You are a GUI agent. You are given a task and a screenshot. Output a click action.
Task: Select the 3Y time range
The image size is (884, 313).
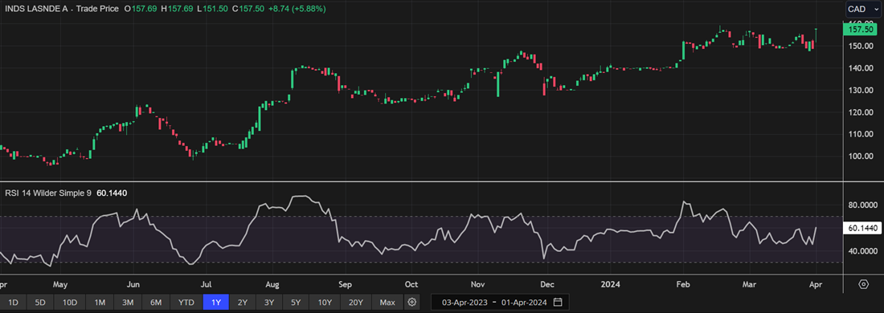(x=269, y=303)
